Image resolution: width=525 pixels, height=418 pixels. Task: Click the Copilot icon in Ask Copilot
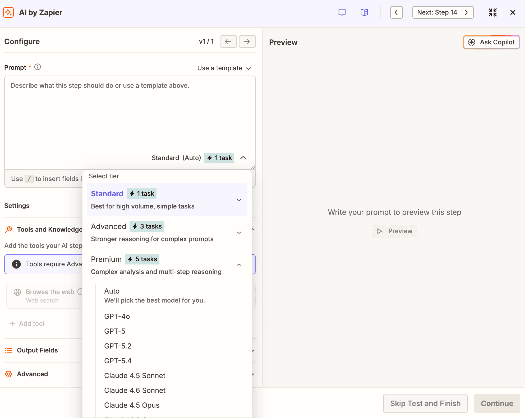tap(472, 42)
